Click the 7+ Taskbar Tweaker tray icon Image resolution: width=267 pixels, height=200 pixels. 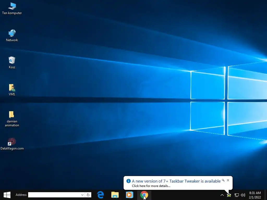(x=229, y=195)
